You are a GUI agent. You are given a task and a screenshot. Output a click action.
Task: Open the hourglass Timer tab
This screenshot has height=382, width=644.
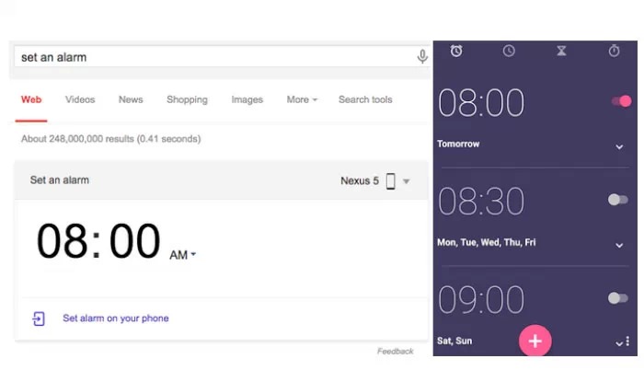pyautogui.click(x=561, y=52)
